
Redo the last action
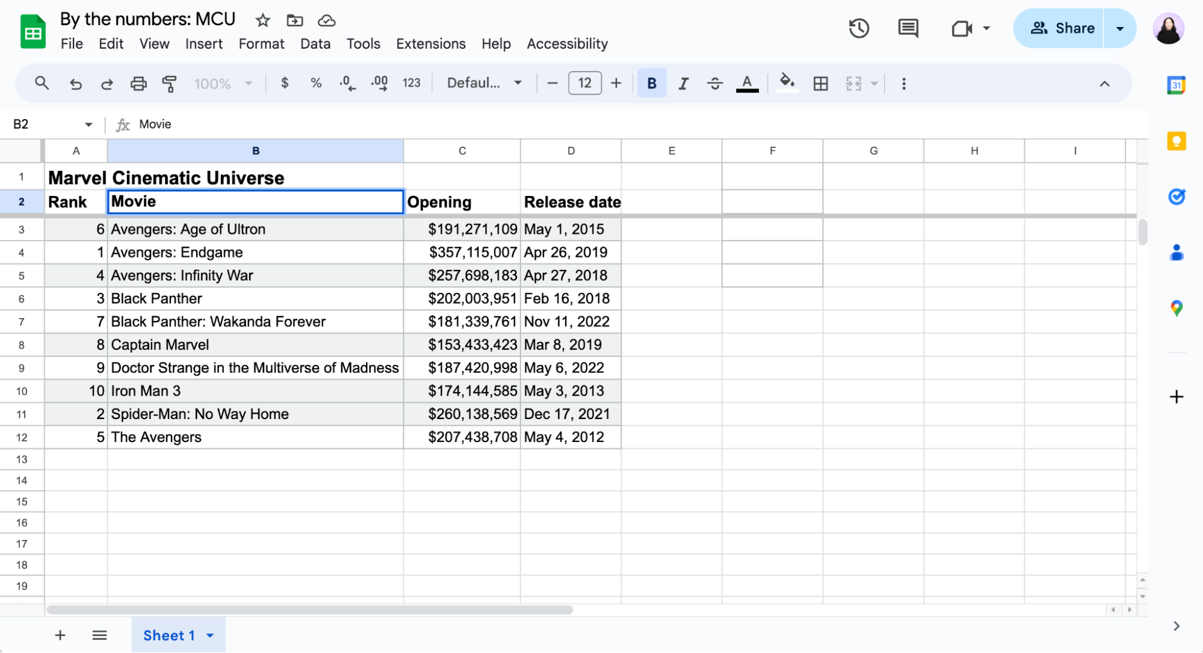(x=107, y=84)
